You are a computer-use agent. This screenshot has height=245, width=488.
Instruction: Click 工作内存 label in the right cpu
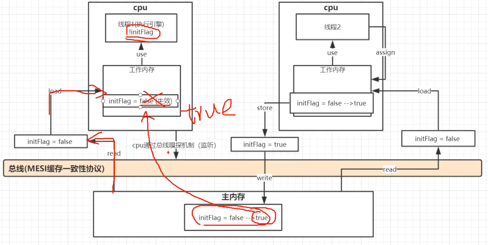[332, 70]
